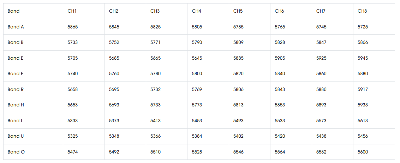Click Band A CH7 value 5745

click(x=321, y=27)
